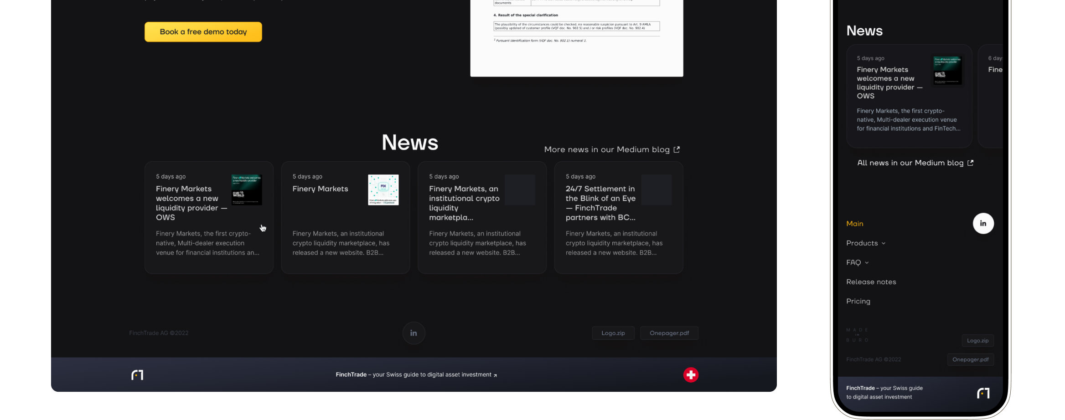Click the 'Made in Buro' logo in the mobile footer

pyautogui.click(x=857, y=335)
